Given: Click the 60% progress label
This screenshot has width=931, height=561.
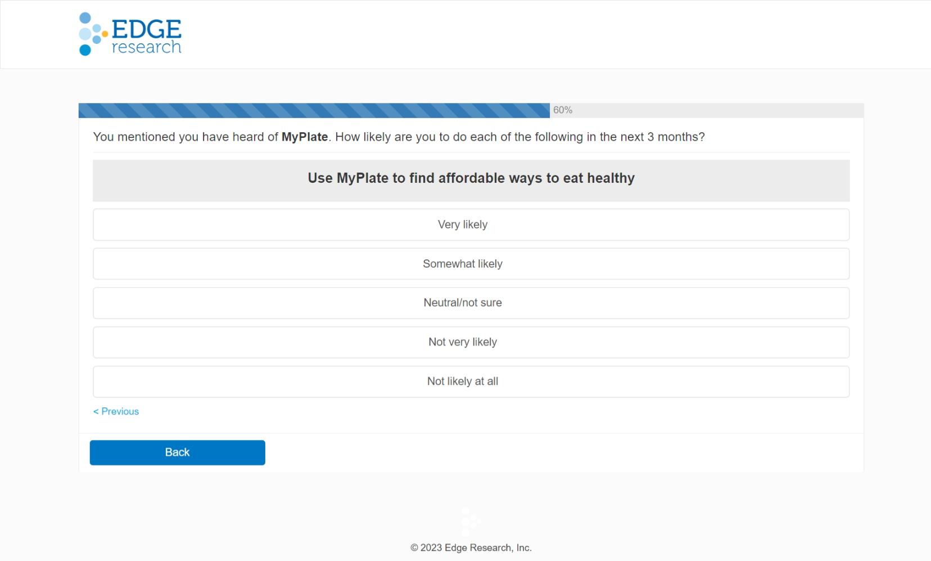Looking at the screenshot, I should (x=562, y=110).
